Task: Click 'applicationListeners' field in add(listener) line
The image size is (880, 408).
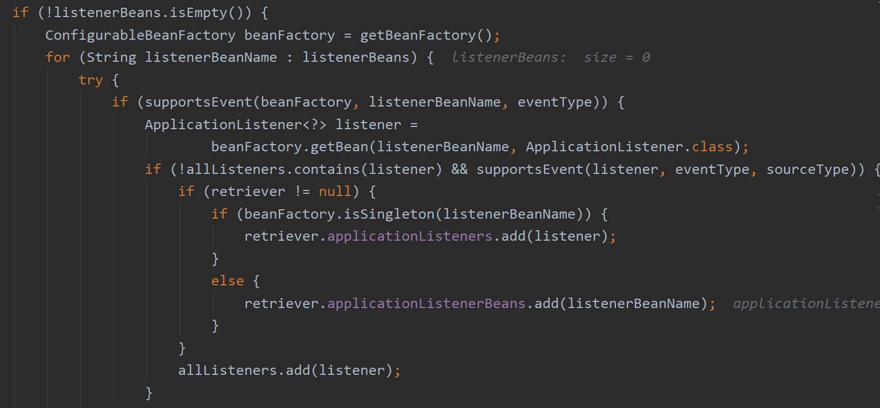Action: tap(410, 236)
